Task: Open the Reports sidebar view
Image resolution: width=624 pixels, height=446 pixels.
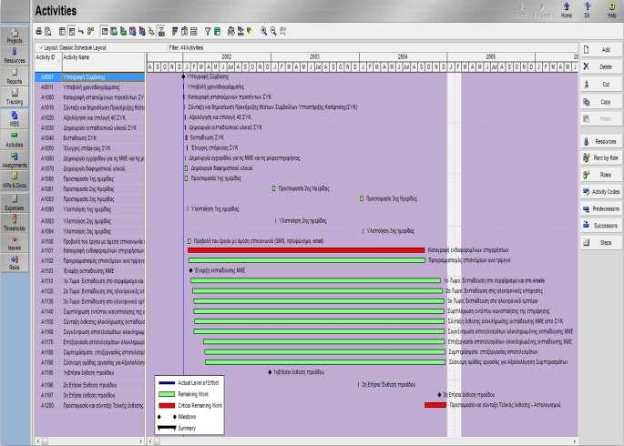Action: click(x=15, y=76)
